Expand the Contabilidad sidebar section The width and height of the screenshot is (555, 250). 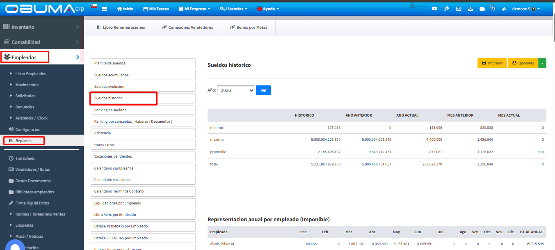[x=42, y=42]
